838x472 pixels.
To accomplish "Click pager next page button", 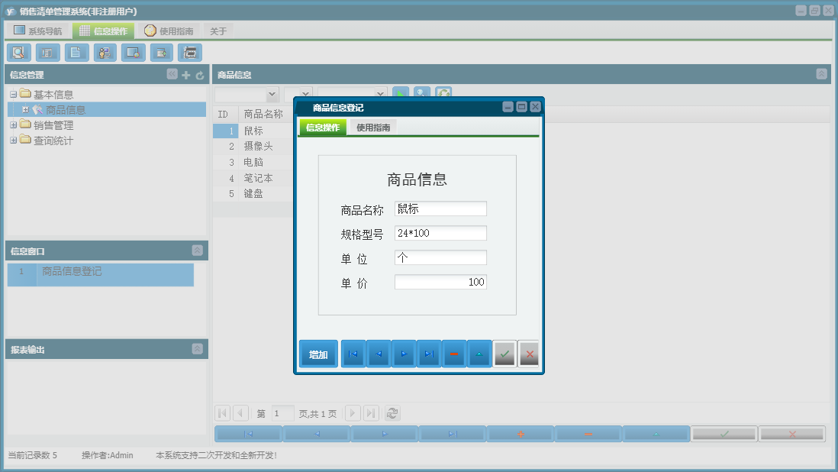I will pos(352,413).
